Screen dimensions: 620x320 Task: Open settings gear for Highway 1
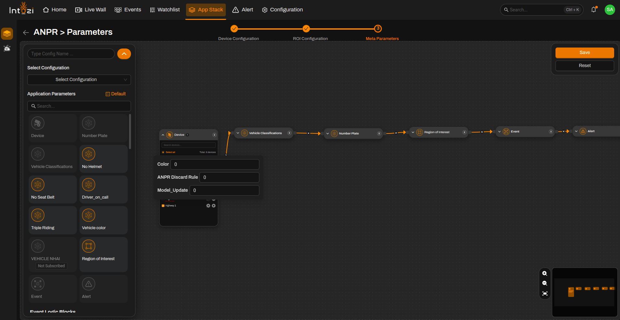point(208,206)
